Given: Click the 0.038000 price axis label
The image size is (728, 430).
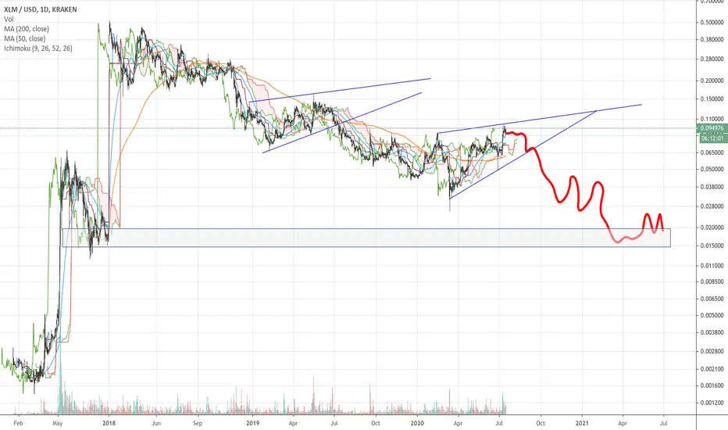Looking at the screenshot, I should [712, 187].
